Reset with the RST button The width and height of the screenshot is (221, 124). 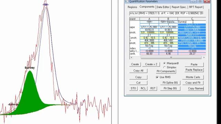[x=153, y=89]
